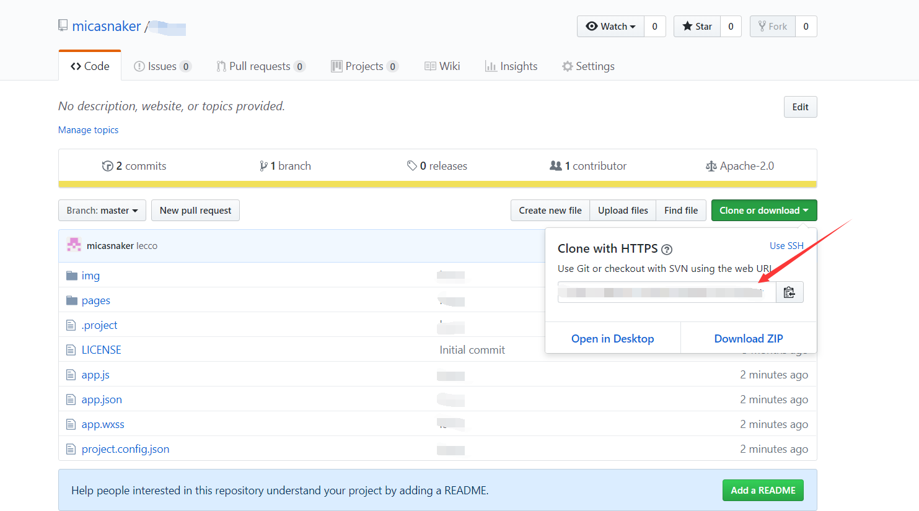Open the project.config.json file

(125, 449)
